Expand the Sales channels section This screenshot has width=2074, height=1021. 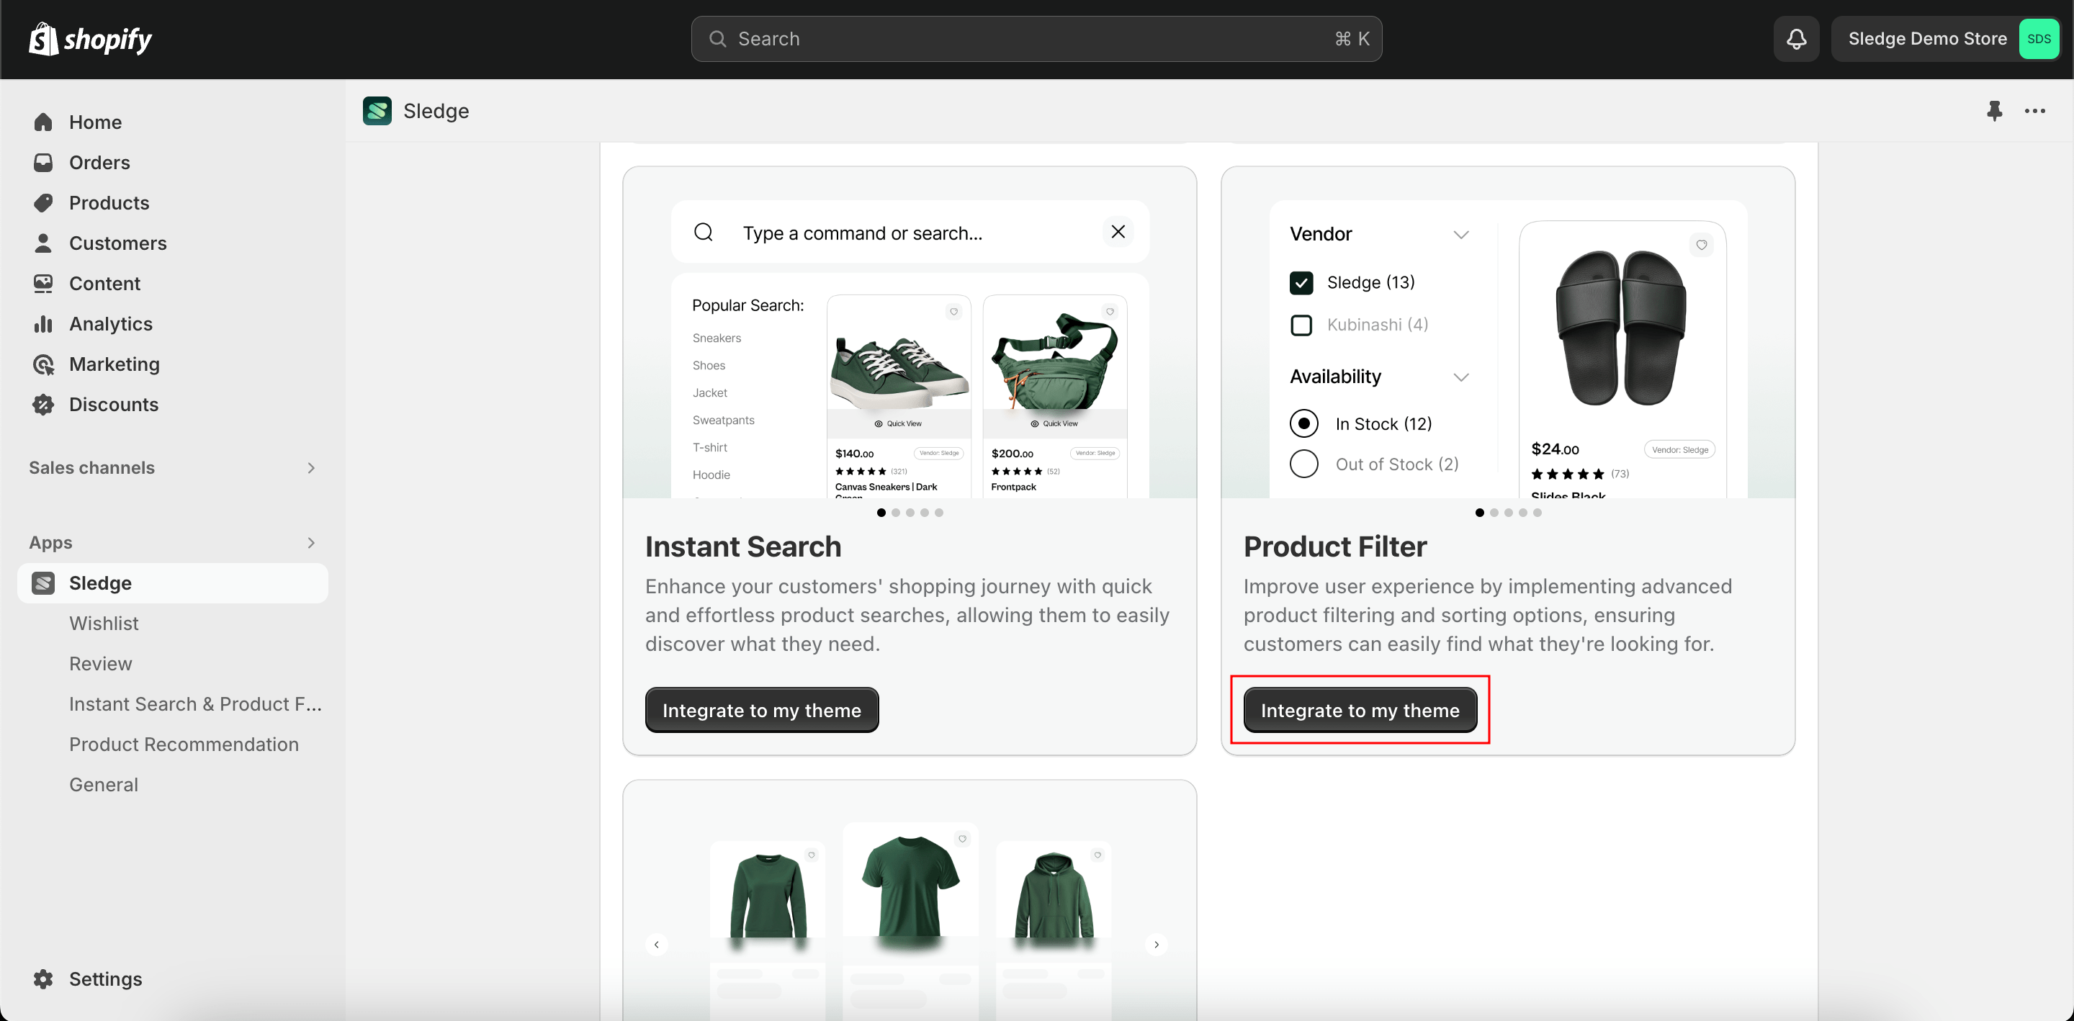point(311,468)
